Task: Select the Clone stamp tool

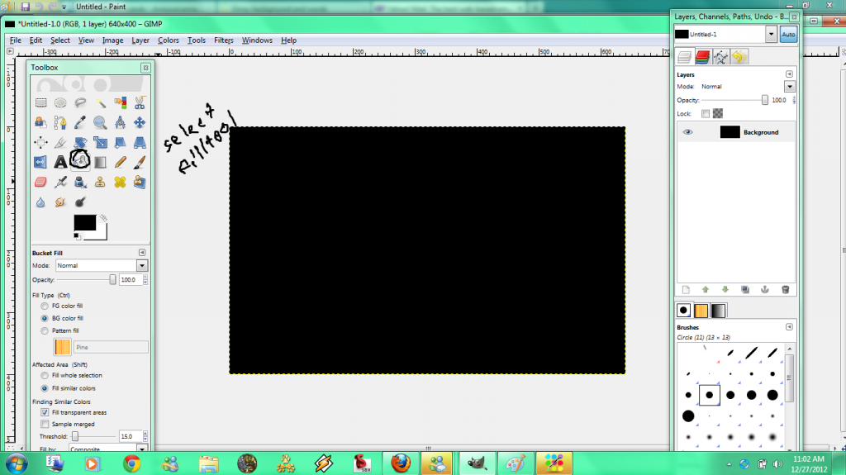Action: click(x=100, y=182)
